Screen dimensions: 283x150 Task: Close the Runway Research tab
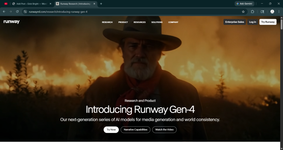[94, 4]
